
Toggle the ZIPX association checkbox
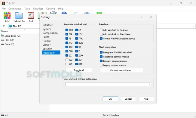pyautogui.click(x=77, y=56)
